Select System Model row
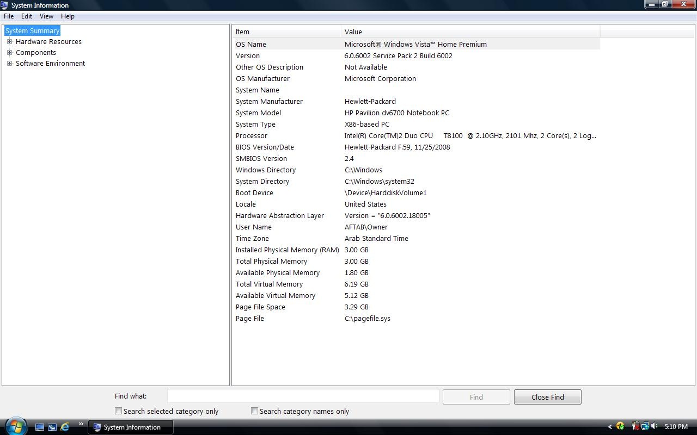Viewport: 697px width, 435px height. [x=417, y=113]
